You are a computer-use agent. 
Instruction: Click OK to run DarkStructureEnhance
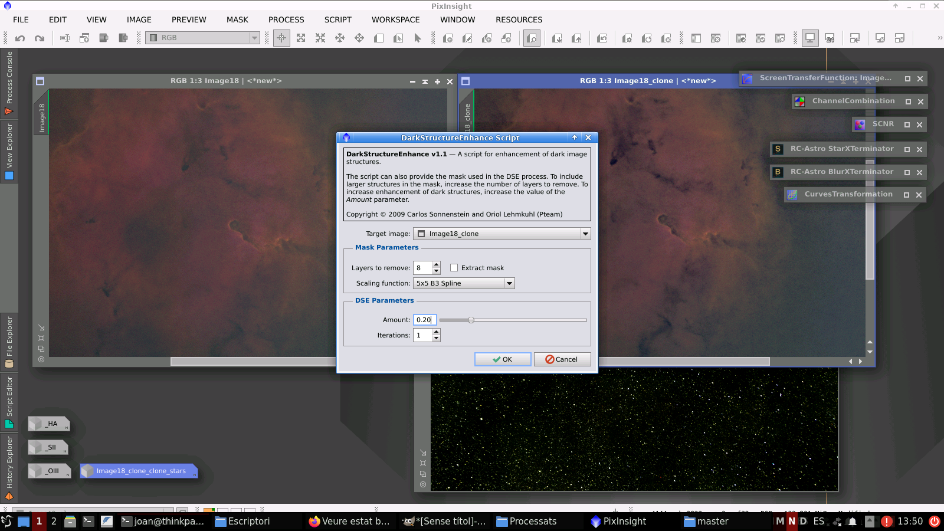(x=502, y=359)
